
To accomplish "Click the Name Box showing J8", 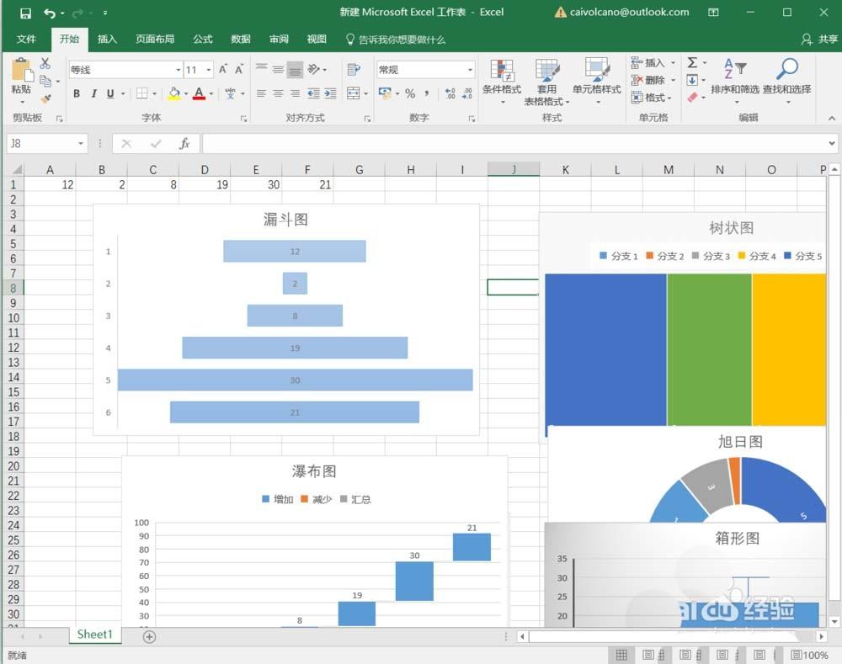I will (x=42, y=143).
